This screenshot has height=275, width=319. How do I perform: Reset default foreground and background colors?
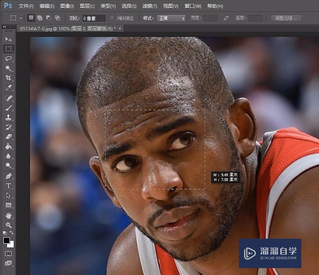(5, 233)
